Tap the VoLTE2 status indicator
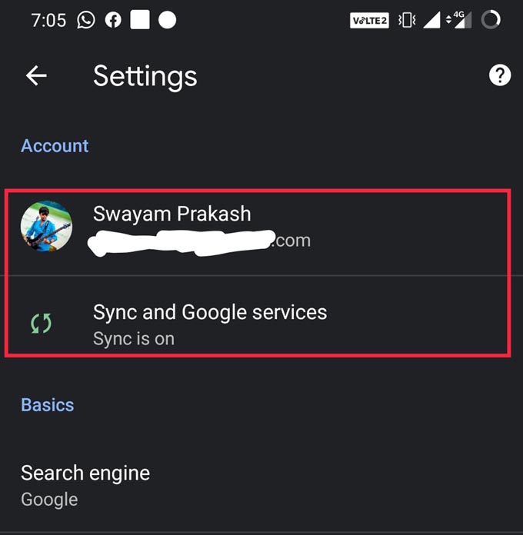Image resolution: width=523 pixels, height=535 pixels. (x=369, y=21)
